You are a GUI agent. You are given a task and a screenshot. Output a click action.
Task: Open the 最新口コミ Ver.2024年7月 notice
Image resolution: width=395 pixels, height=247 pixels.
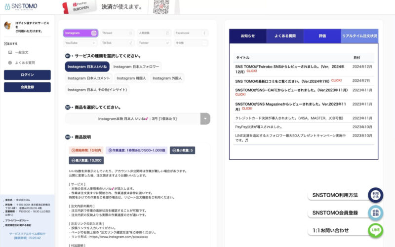click(288, 81)
